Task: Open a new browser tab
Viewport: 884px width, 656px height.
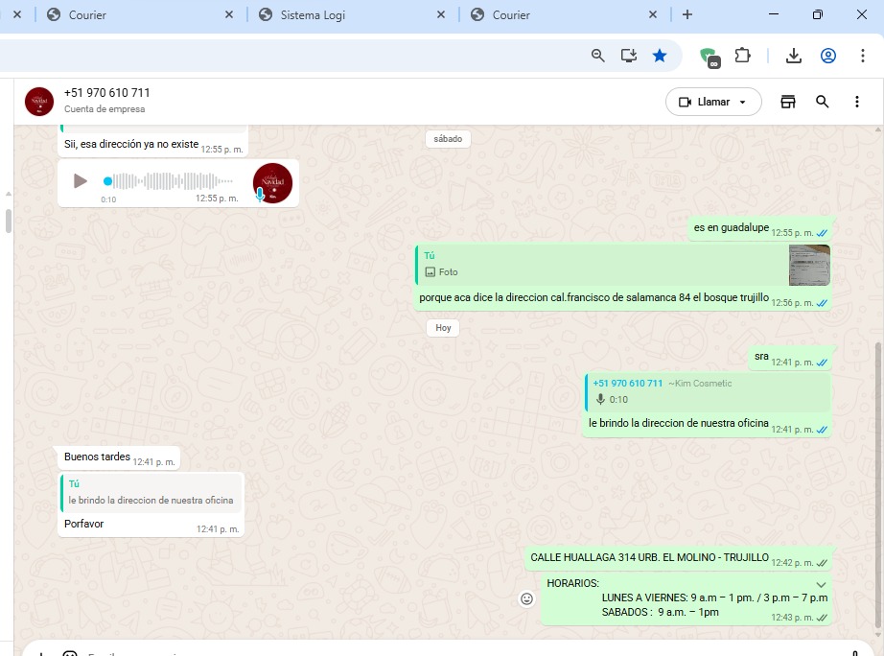Action: [x=687, y=14]
